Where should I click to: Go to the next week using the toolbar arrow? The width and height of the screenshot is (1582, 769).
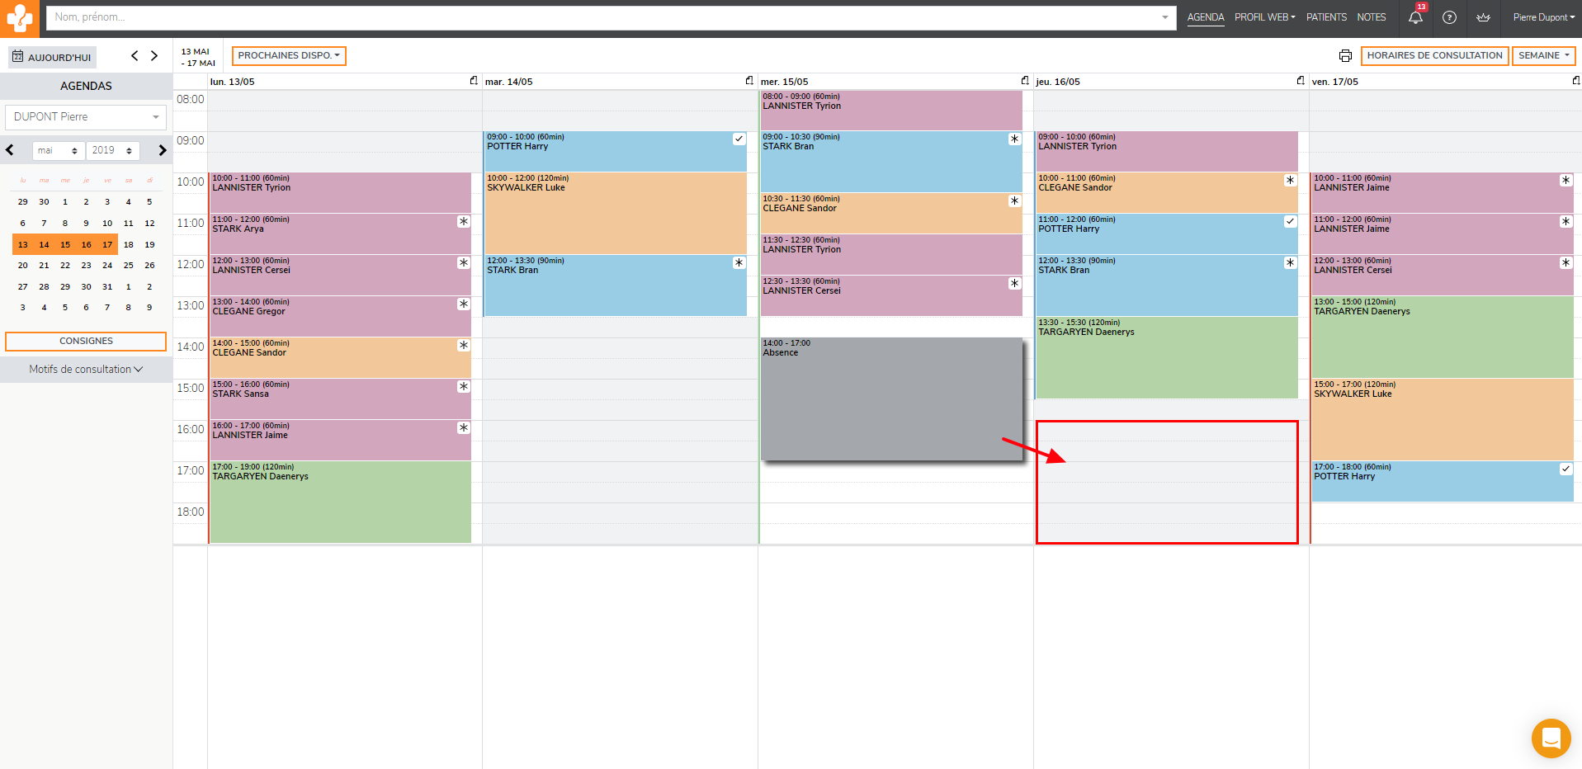[x=154, y=56]
